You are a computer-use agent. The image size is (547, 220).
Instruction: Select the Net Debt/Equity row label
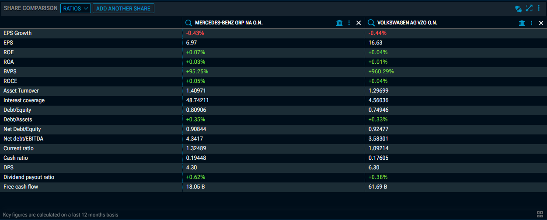22,129
